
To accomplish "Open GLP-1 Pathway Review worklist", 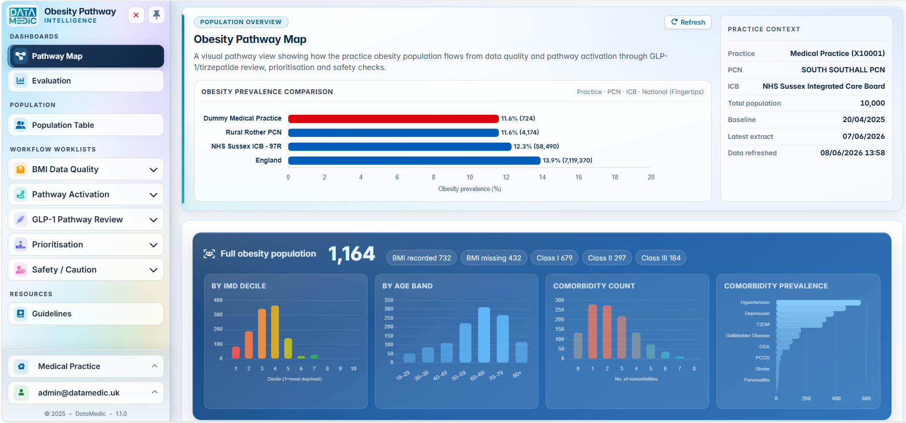I will tap(86, 219).
